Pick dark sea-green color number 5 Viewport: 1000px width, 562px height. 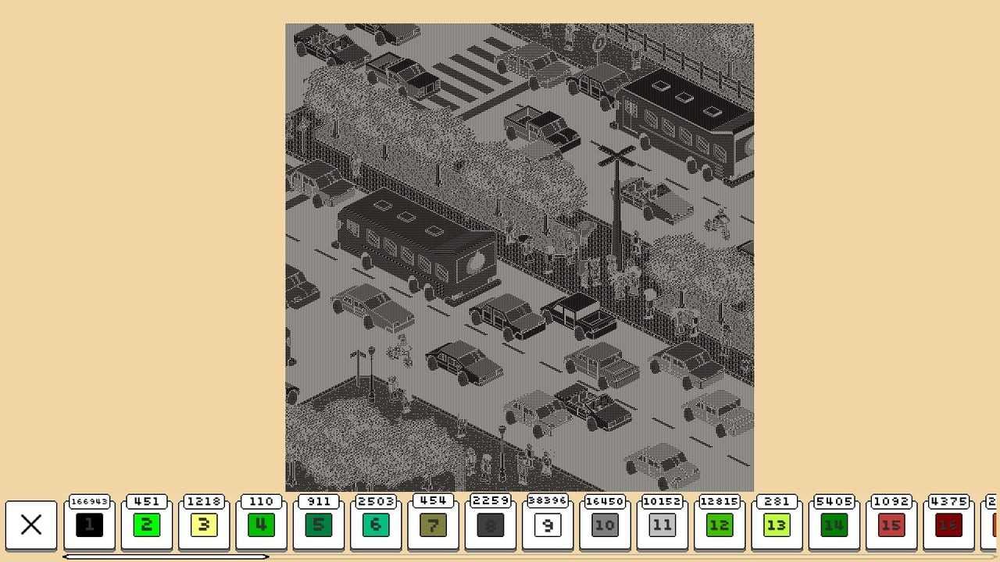[x=318, y=525]
